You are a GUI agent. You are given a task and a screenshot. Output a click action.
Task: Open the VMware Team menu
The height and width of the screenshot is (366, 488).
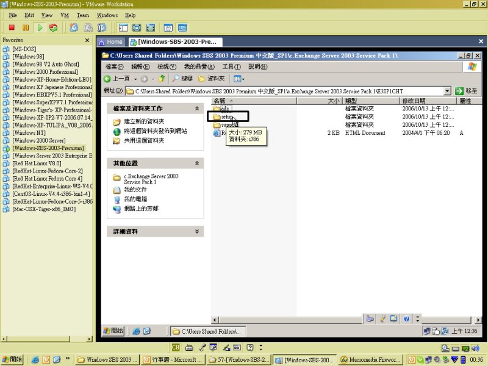83,15
